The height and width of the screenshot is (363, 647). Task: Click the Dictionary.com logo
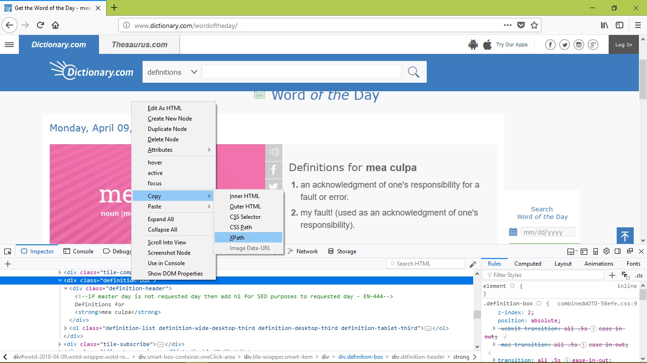click(91, 71)
